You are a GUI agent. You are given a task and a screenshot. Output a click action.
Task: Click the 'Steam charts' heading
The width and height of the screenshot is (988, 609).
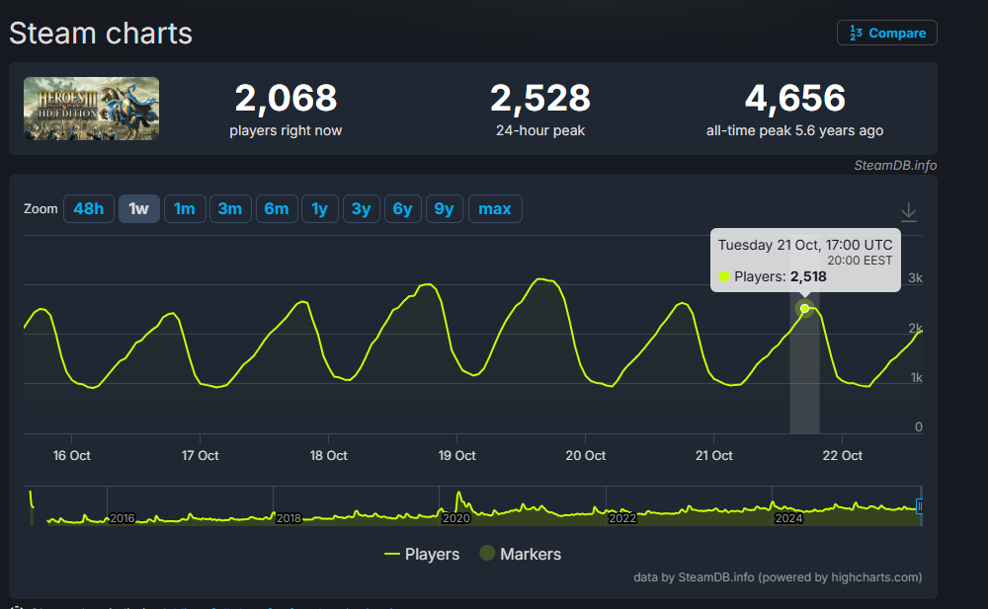(101, 34)
